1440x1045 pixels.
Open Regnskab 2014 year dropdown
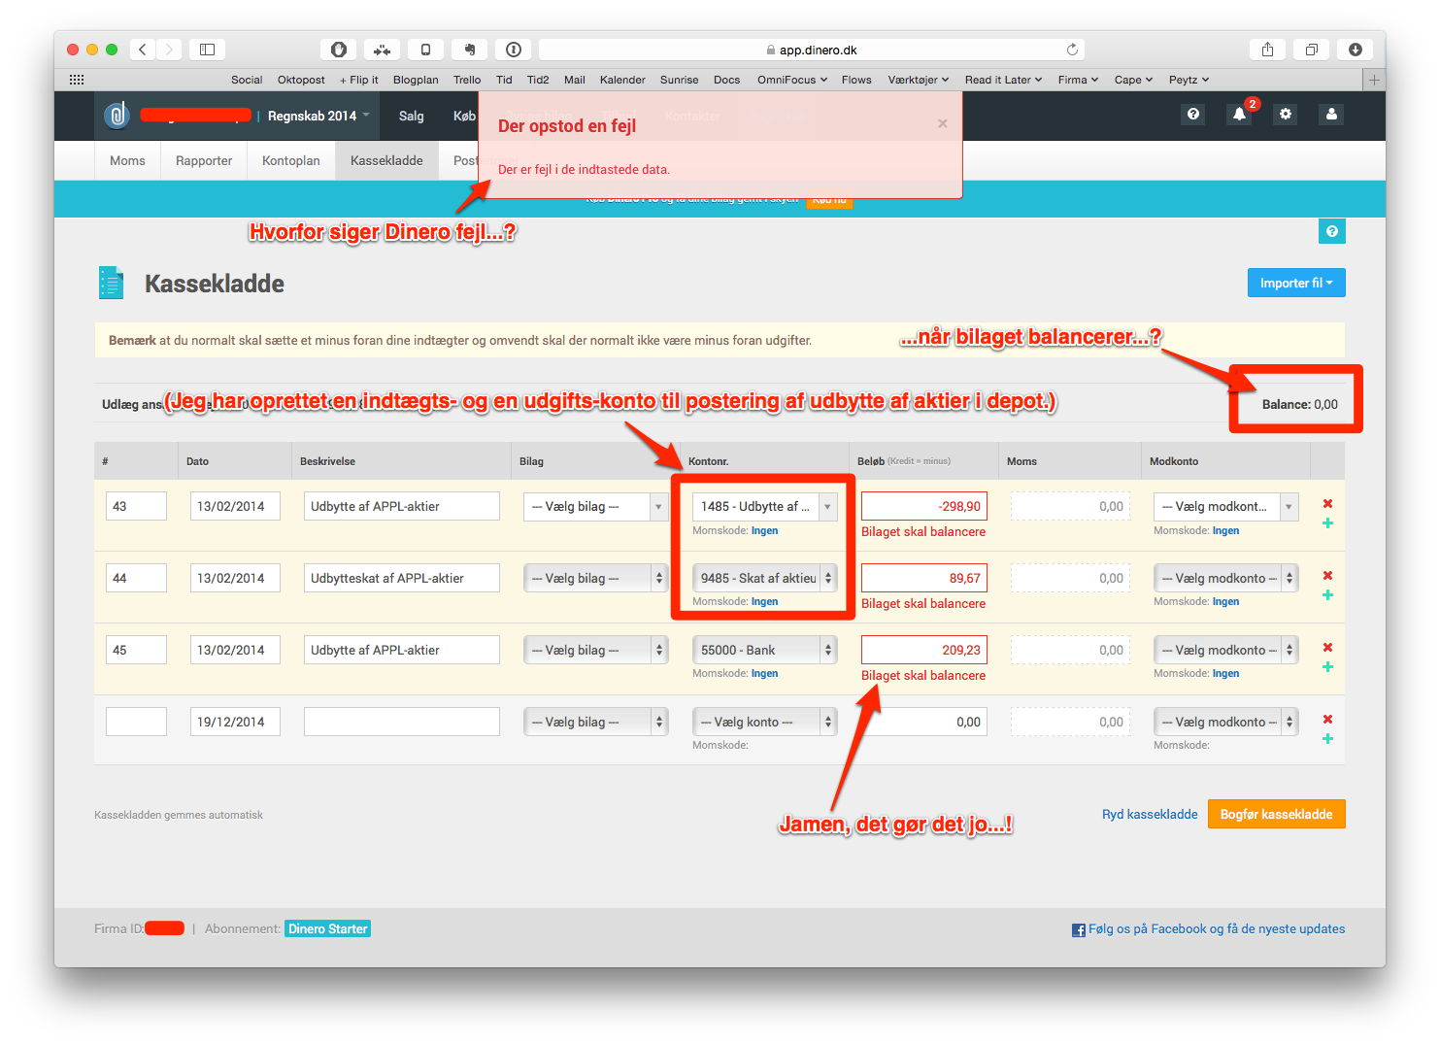[318, 116]
